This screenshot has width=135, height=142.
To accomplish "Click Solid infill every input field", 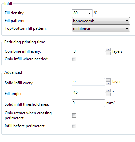I will coord(88,82).
